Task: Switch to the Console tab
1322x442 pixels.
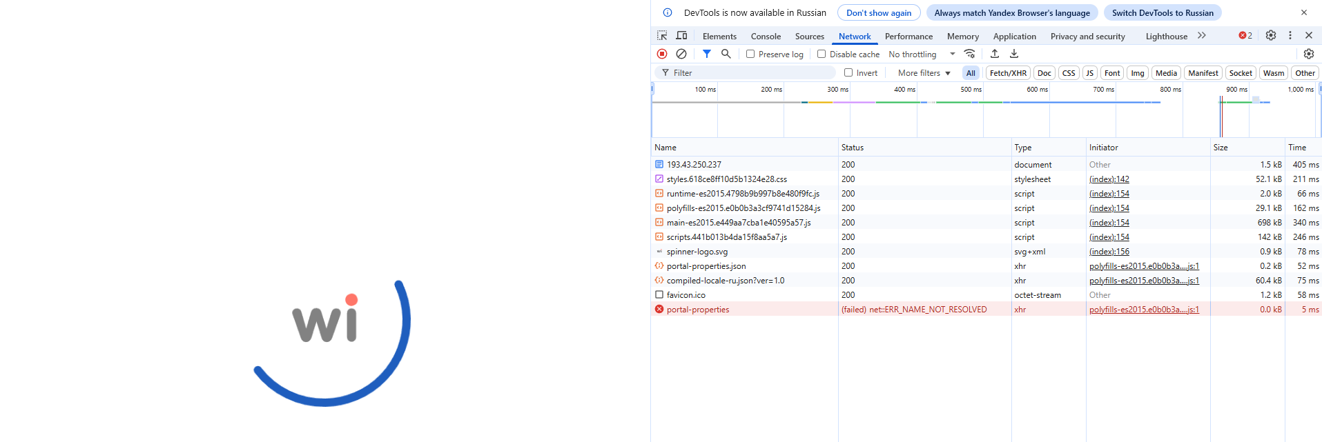Action: (766, 37)
